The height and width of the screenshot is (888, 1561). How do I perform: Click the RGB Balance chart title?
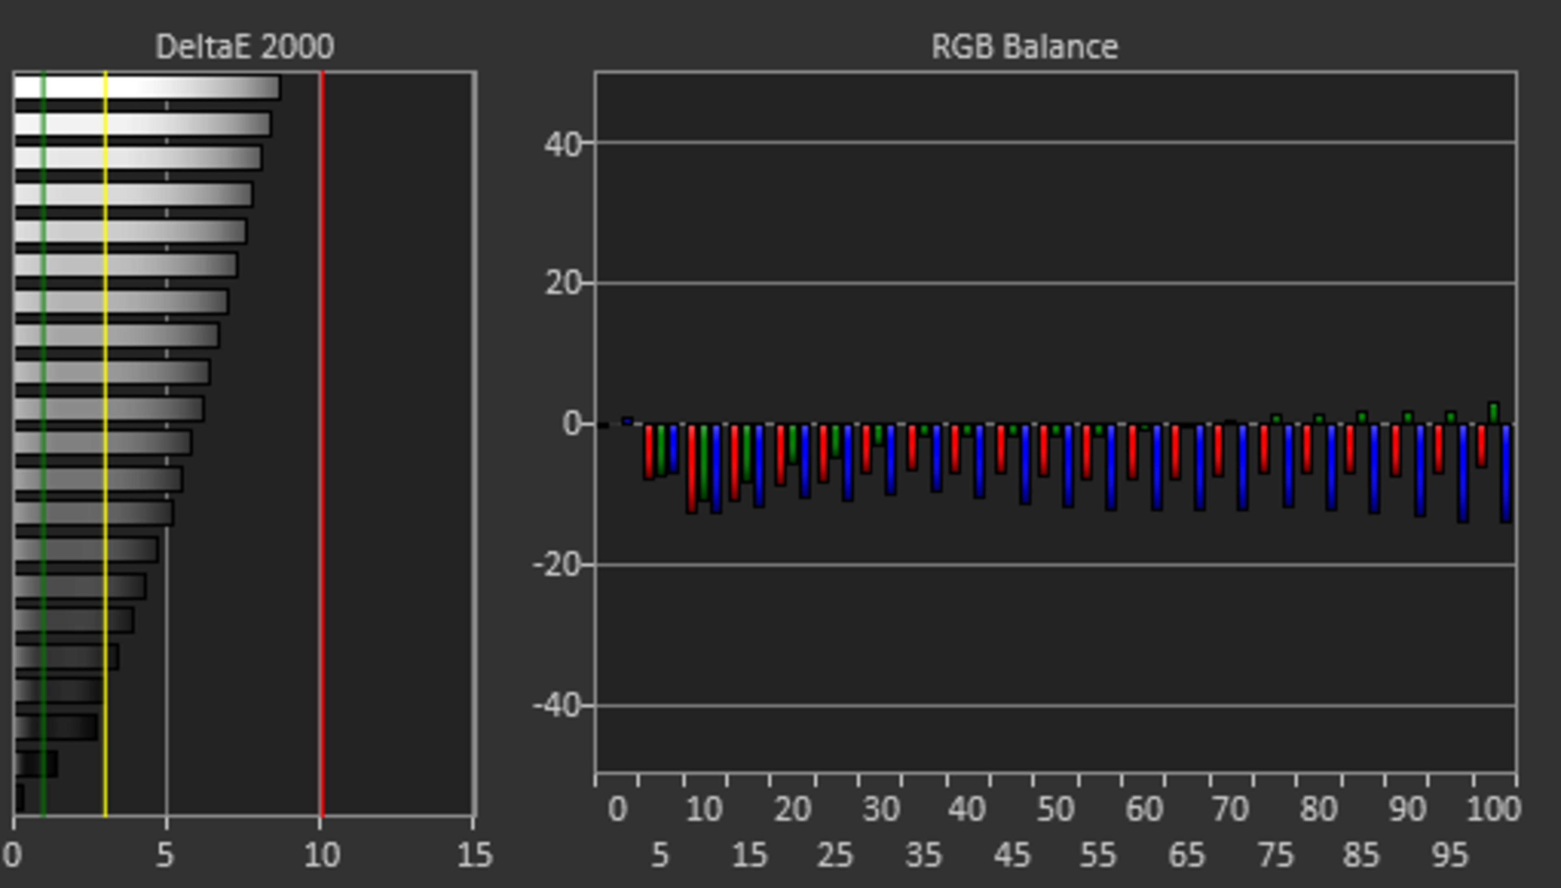tap(1024, 47)
